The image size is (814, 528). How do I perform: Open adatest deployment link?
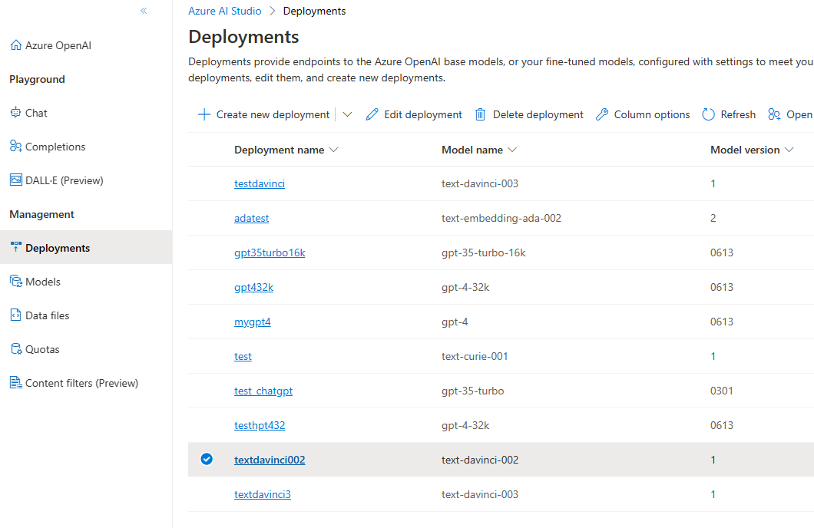pos(251,218)
